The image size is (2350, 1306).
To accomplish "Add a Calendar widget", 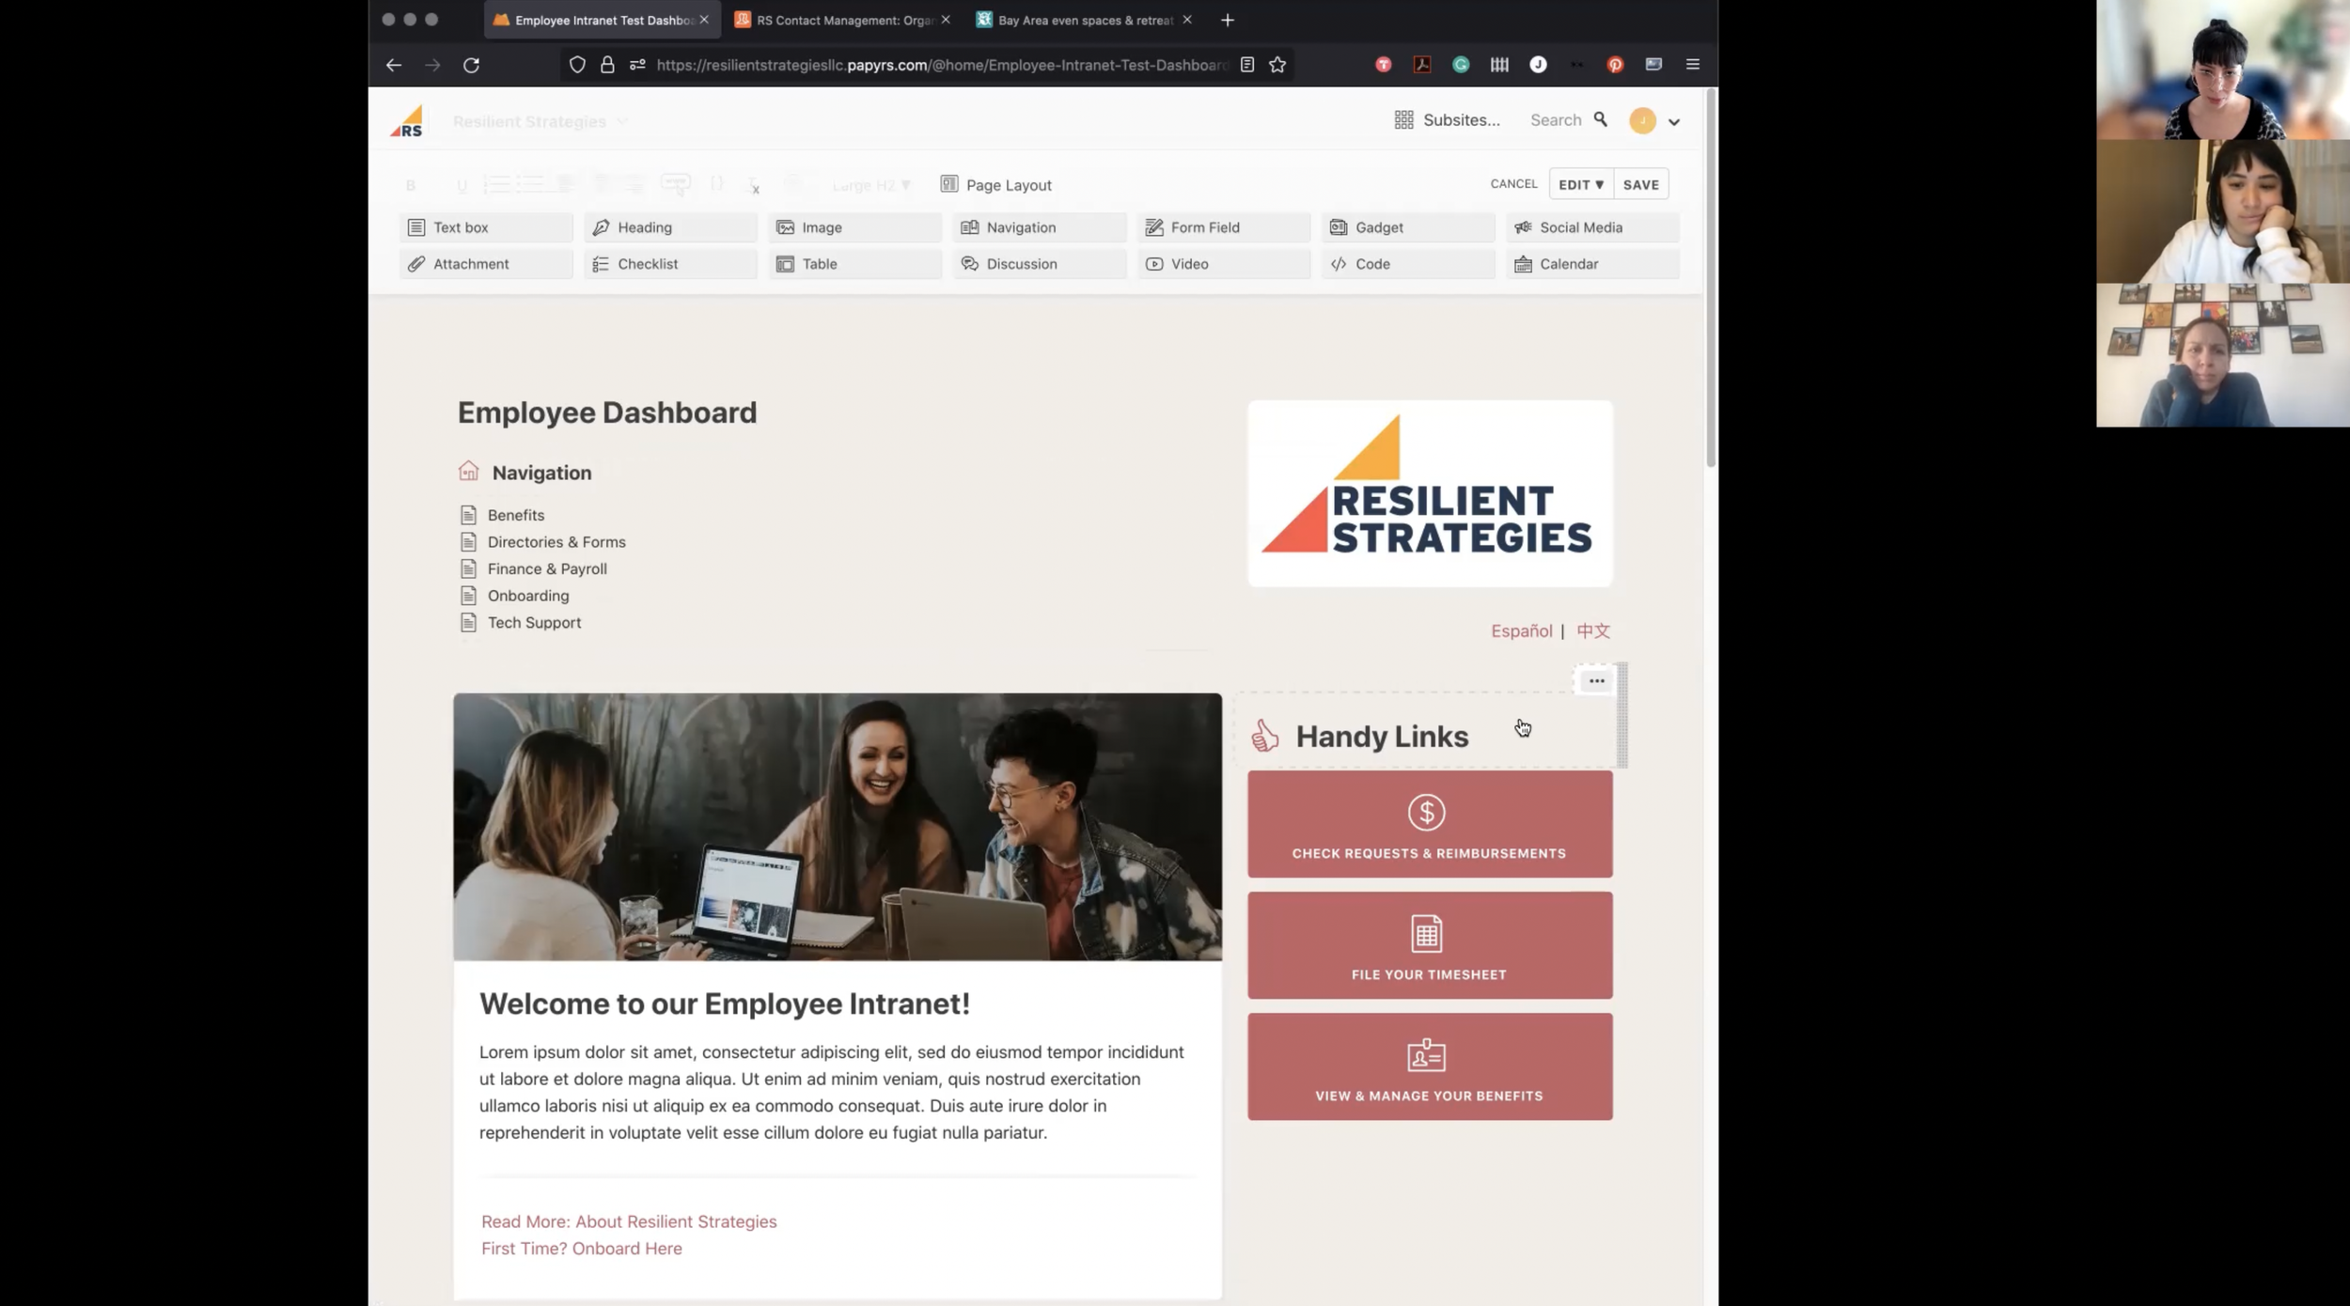I will pos(1591,264).
